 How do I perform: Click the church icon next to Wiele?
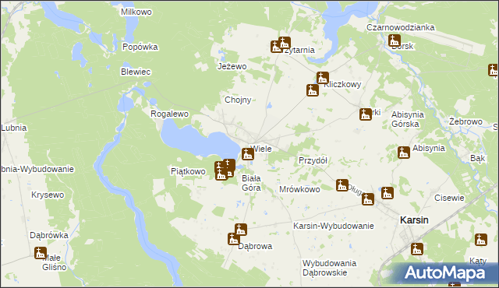[x=248, y=154]
